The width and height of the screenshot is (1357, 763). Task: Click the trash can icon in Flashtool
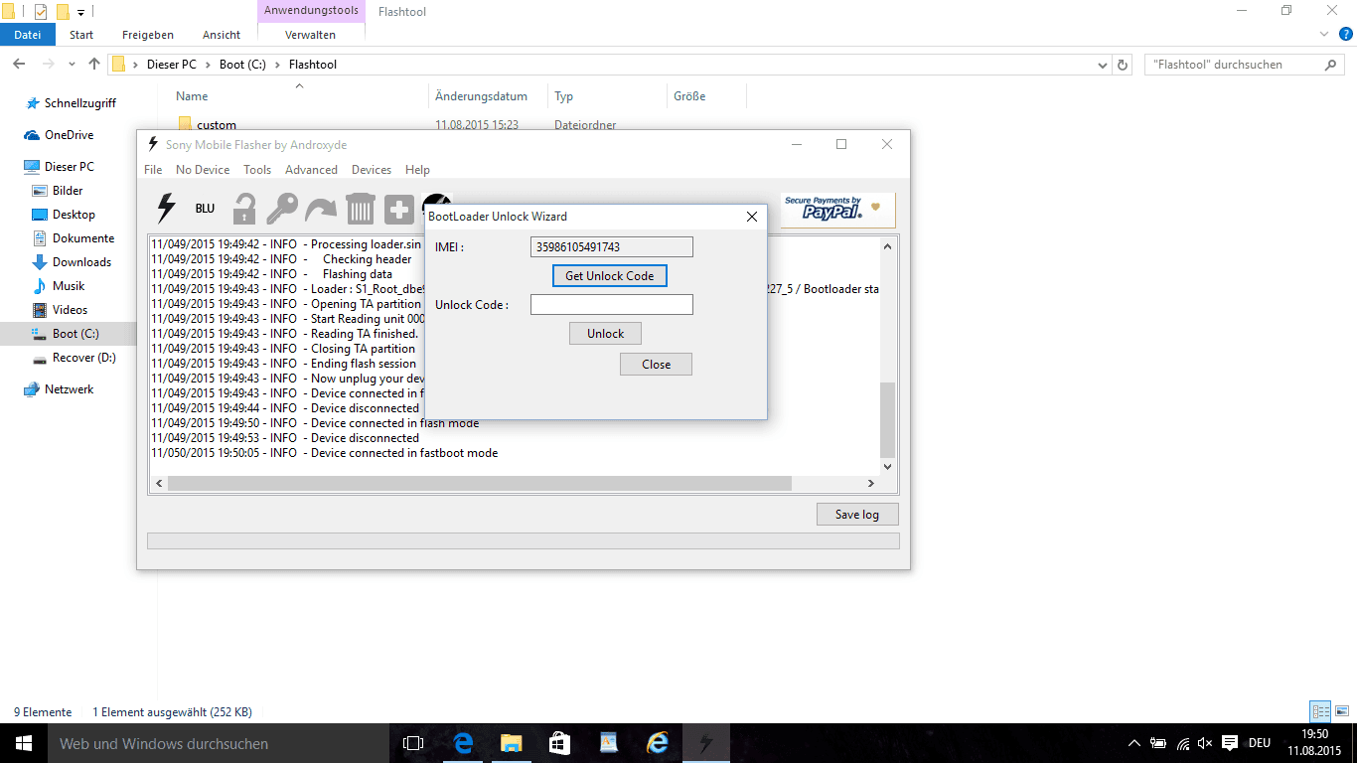click(x=360, y=209)
